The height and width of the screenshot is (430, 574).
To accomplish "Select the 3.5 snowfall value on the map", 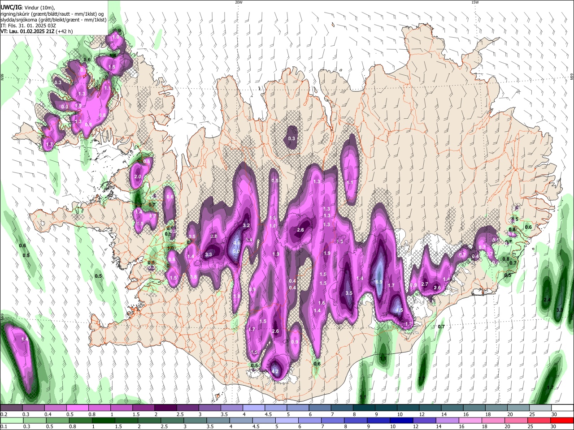I will tap(349, 293).
